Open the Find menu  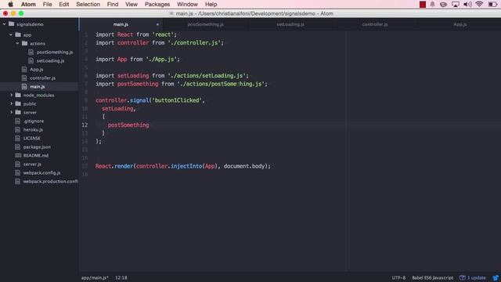pyautogui.click(x=113, y=4)
